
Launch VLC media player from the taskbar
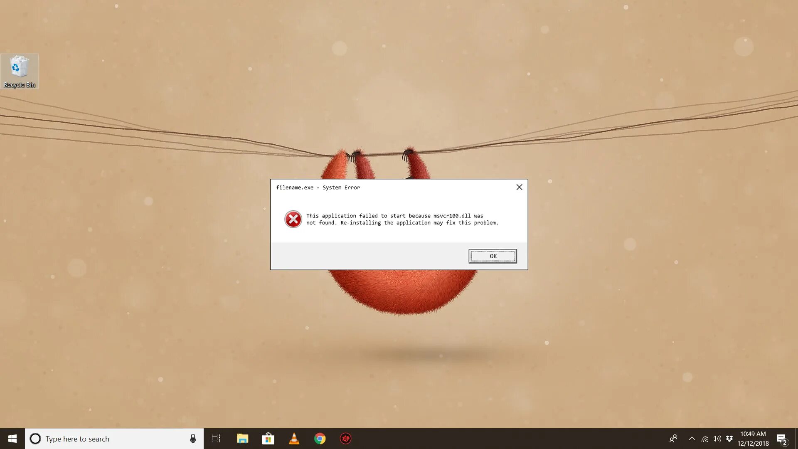pos(294,439)
